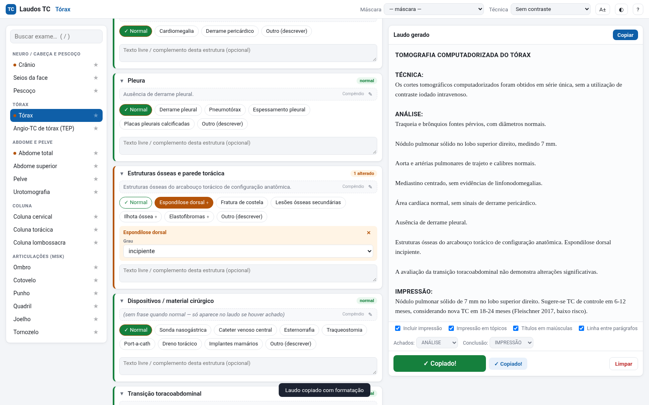Favorite the Joelho exam star

coord(96,319)
